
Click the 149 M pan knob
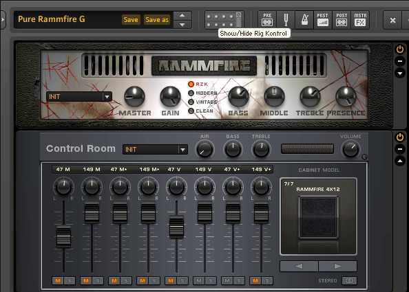[x=92, y=187]
